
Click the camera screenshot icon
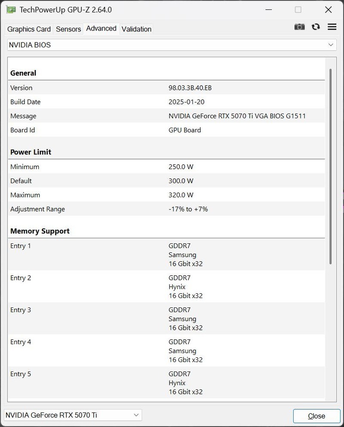(x=299, y=27)
